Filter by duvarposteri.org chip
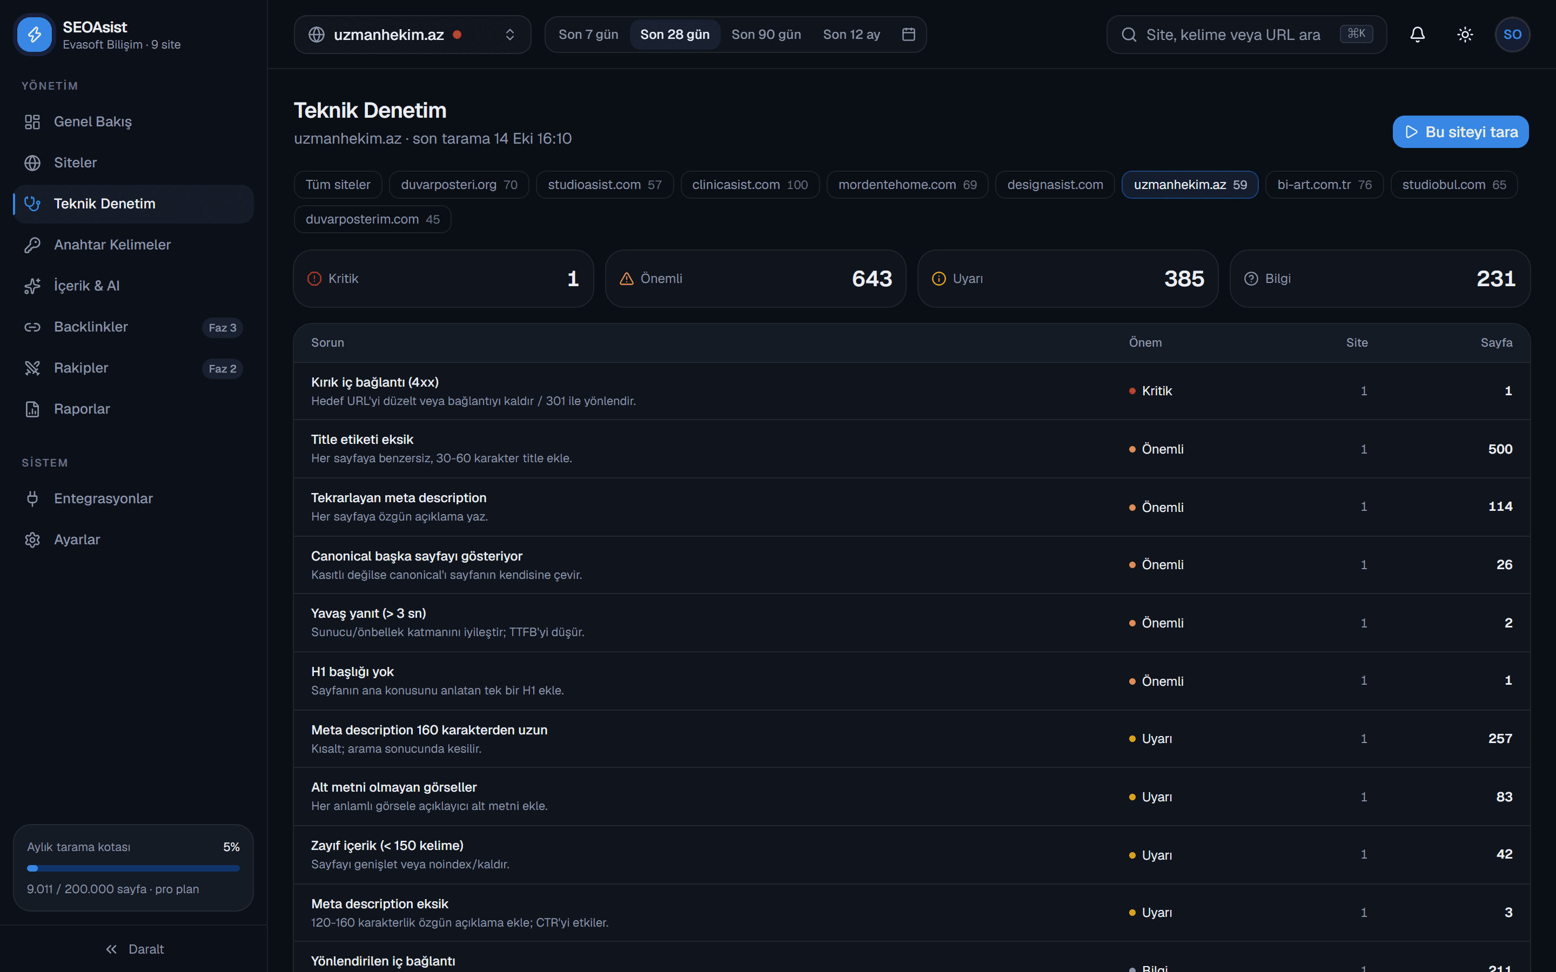Screen dimensions: 1556x972 [x=459, y=185]
